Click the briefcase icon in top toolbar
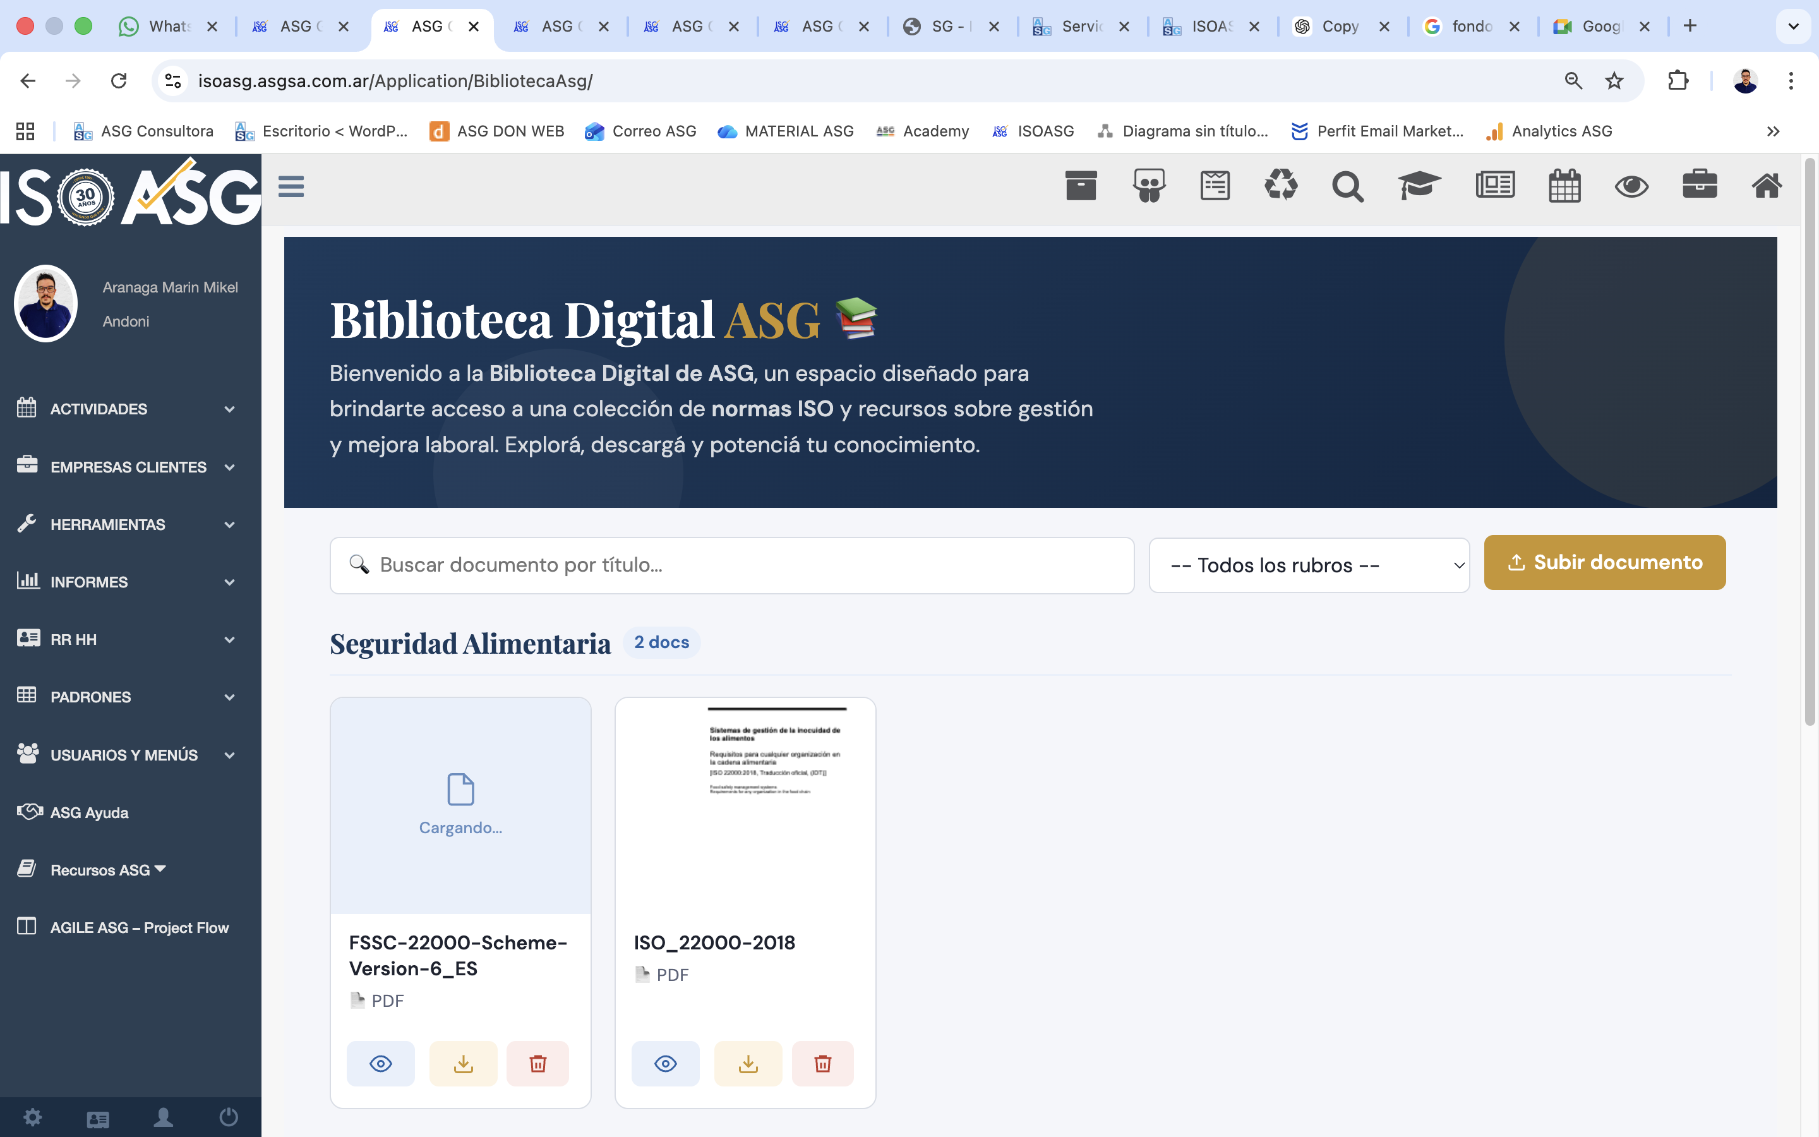The width and height of the screenshot is (1819, 1137). pyautogui.click(x=1700, y=186)
